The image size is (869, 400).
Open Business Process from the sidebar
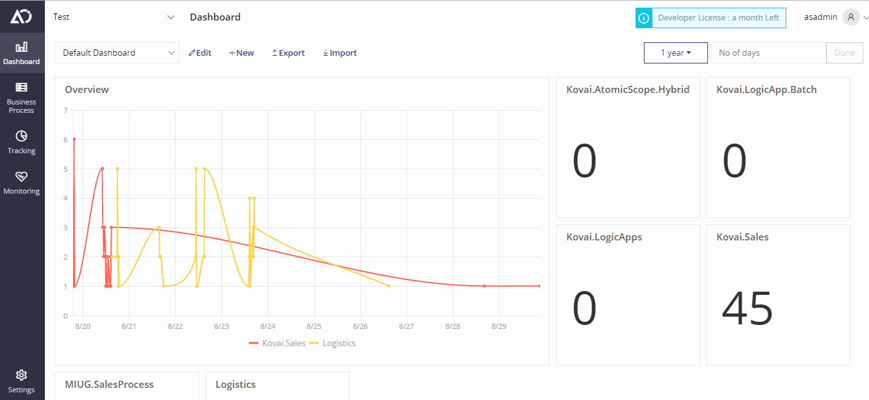21,97
